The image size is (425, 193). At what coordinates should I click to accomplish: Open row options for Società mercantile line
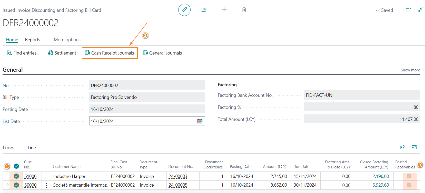pos(46,185)
